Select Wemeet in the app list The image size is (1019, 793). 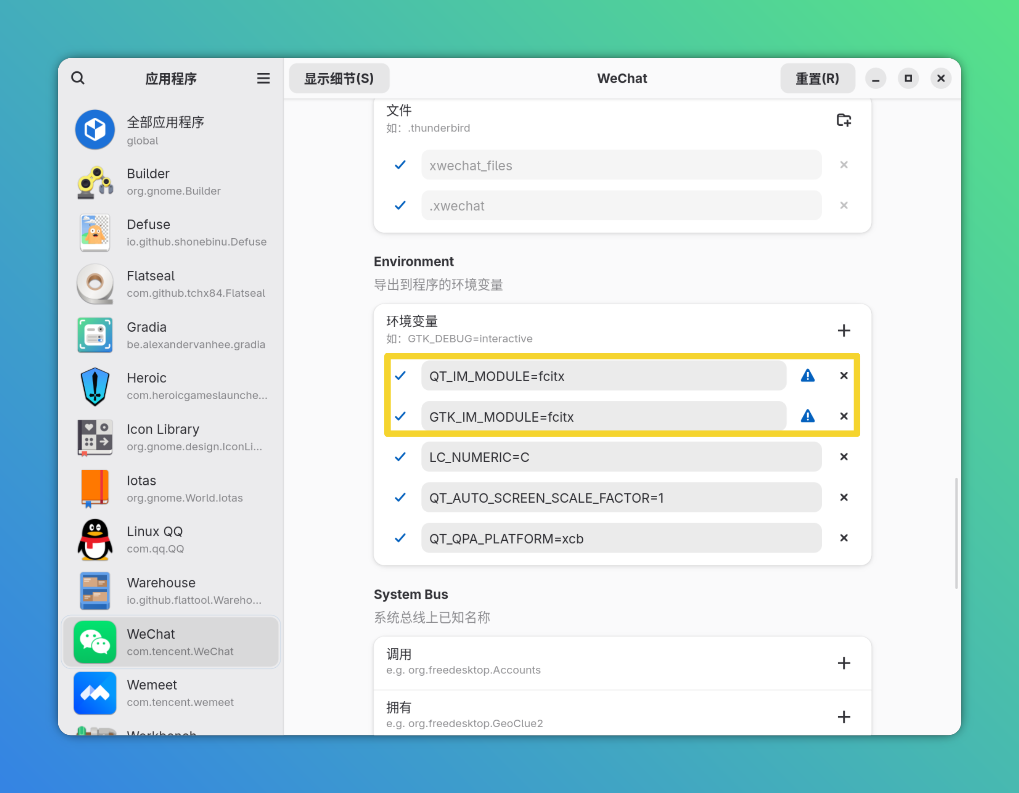[171, 693]
